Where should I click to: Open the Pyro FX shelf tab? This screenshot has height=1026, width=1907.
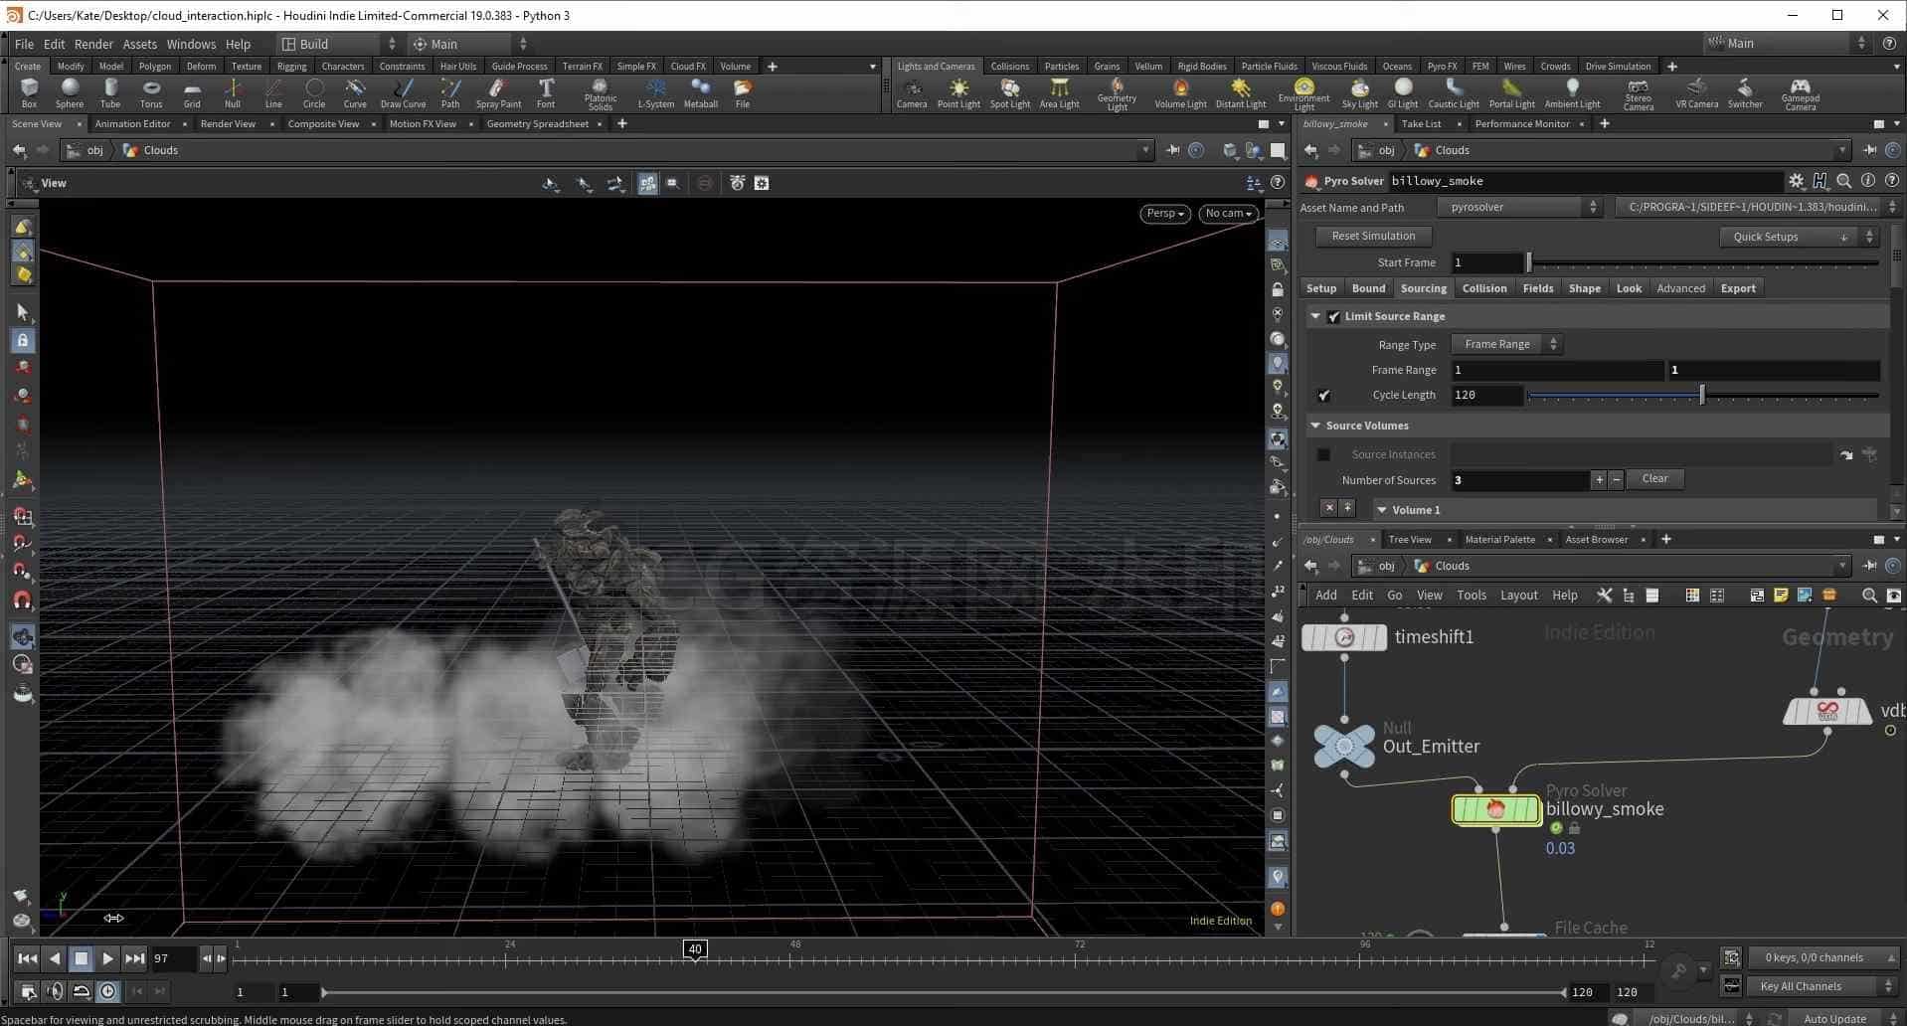tap(1442, 67)
